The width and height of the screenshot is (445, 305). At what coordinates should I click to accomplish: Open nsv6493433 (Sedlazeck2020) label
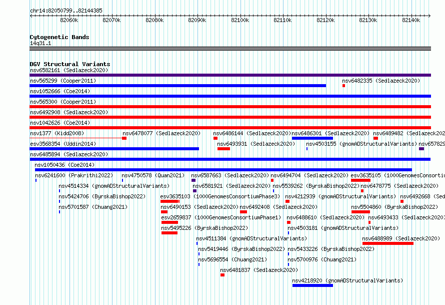pos(406,217)
